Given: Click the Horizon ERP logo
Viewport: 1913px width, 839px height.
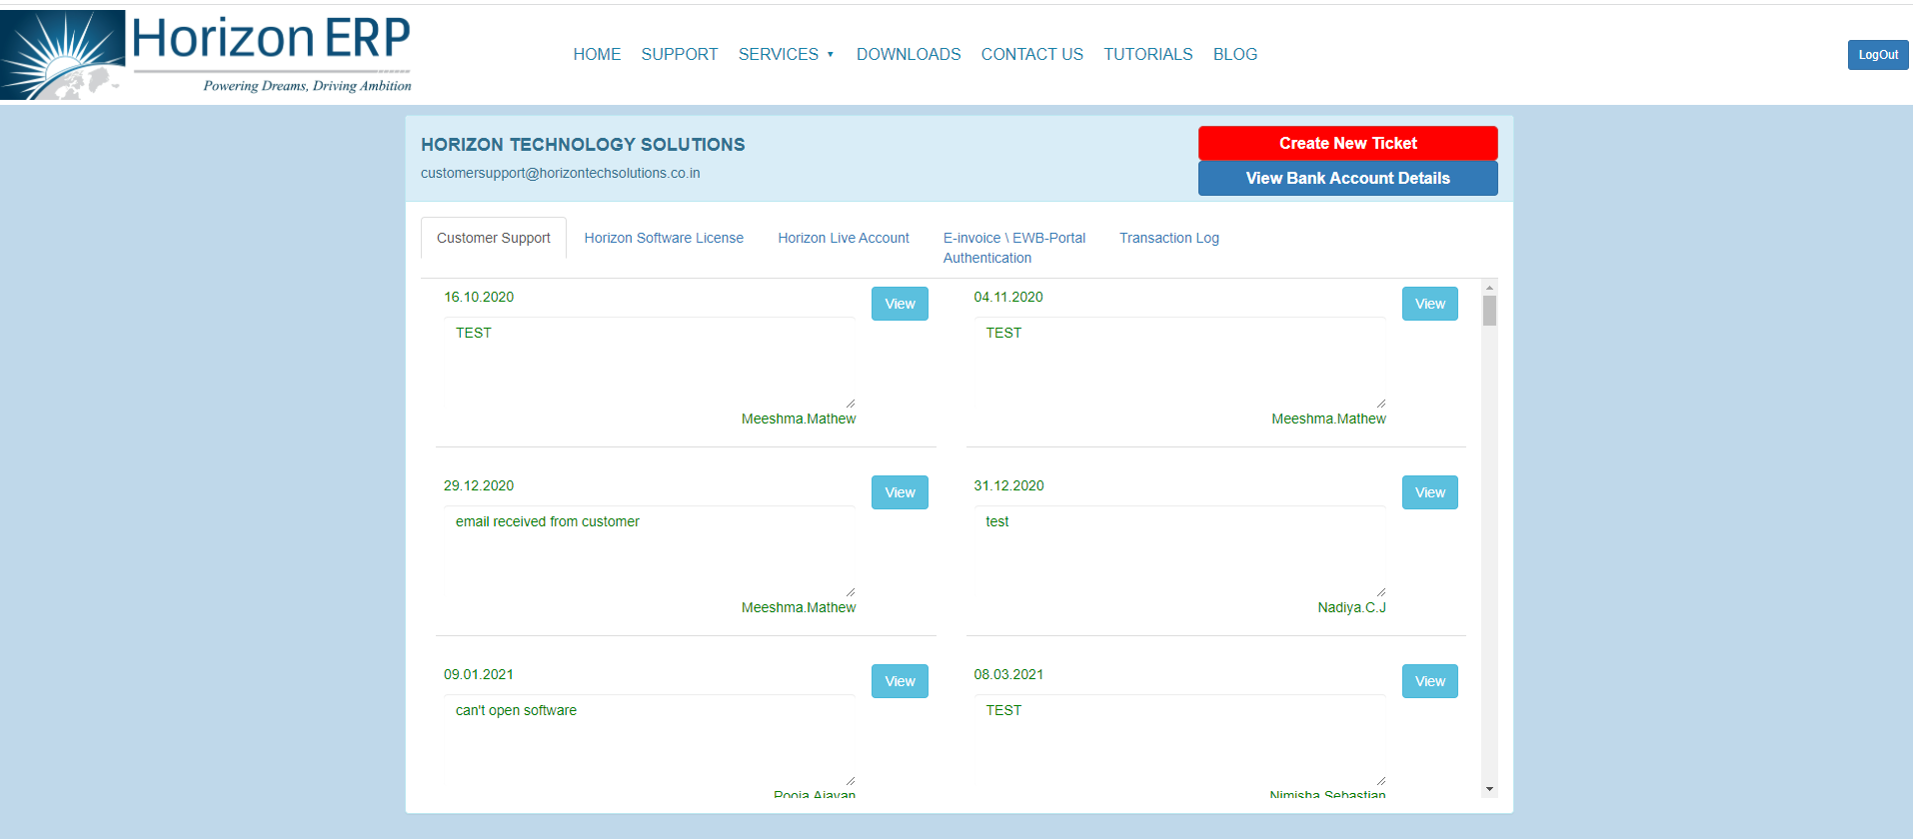Looking at the screenshot, I should (207, 55).
